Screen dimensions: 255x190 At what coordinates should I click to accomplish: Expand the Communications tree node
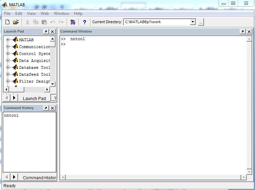coord(8,47)
